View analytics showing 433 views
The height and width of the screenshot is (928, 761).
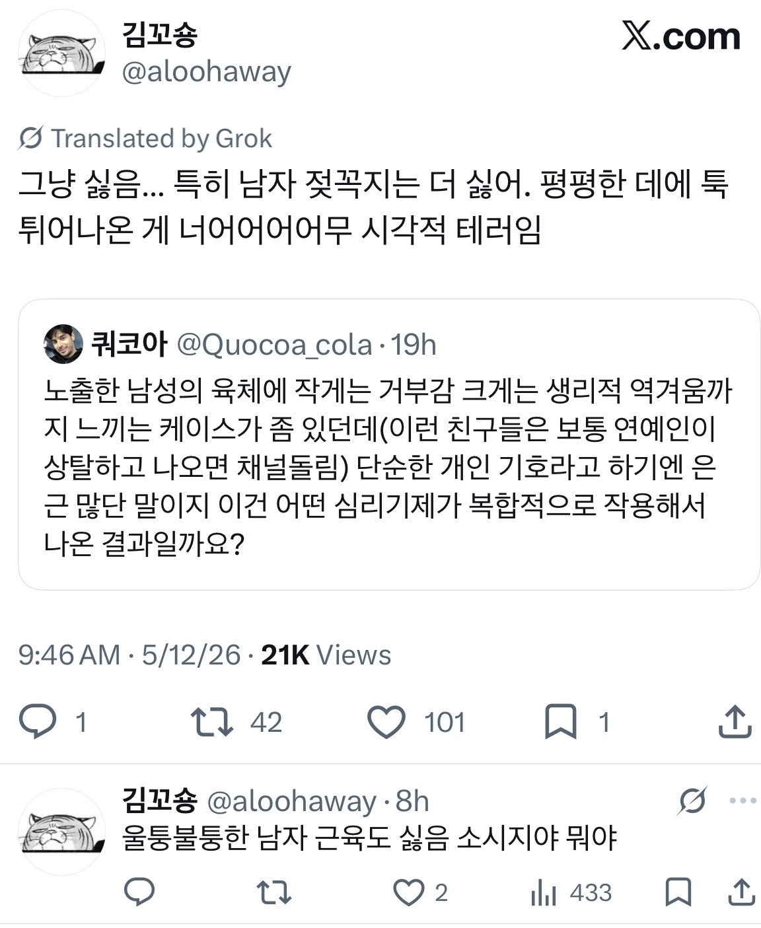571,892
